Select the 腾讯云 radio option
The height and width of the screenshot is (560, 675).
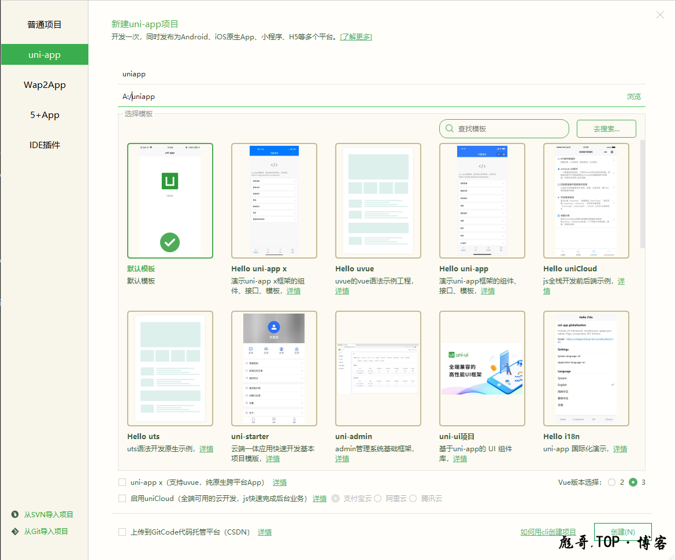tap(413, 499)
